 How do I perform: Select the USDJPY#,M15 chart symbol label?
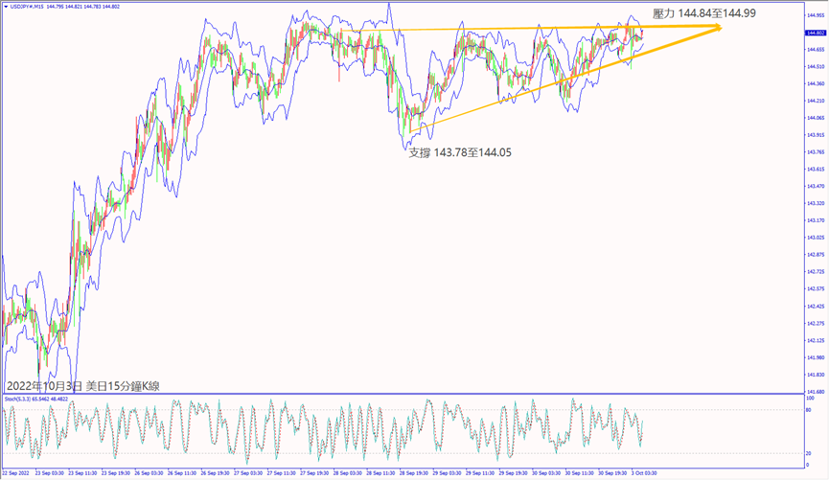click(x=25, y=8)
